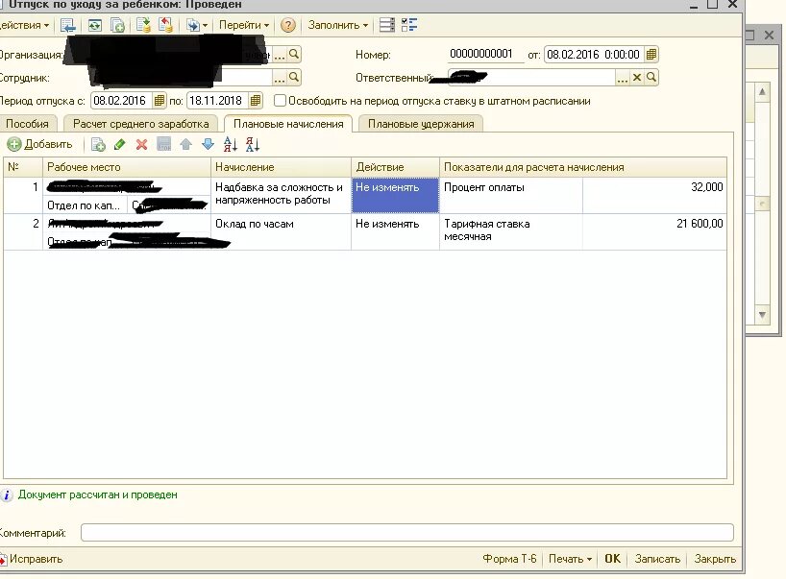Click highlighted Не изменять cell in row 1
Image resolution: width=786 pixels, height=579 pixels.
(396, 195)
